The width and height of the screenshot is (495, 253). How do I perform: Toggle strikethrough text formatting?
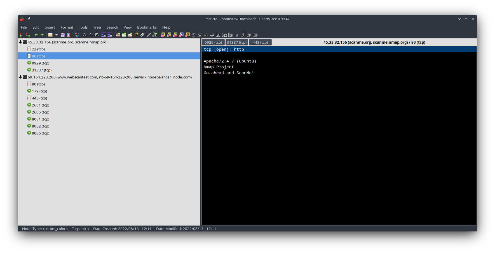coord(212,35)
